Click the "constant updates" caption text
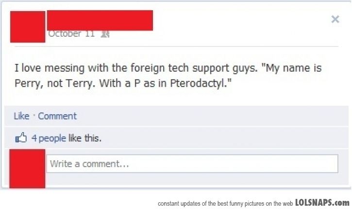 pyautogui.click(x=225, y=203)
